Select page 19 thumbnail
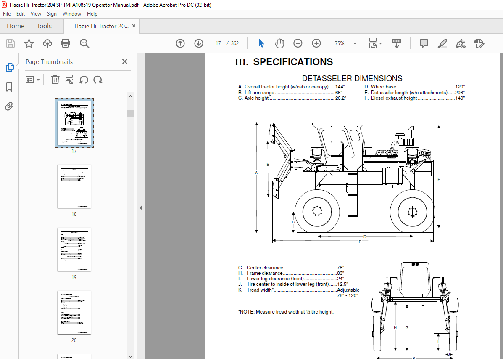This screenshot has width=503, height=359. tap(74, 250)
